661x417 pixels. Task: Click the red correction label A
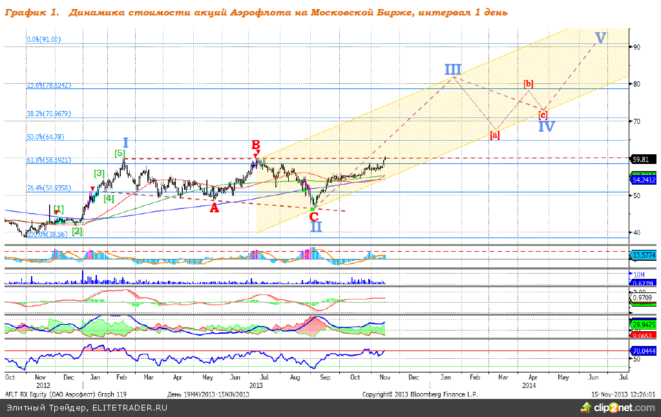(215, 208)
